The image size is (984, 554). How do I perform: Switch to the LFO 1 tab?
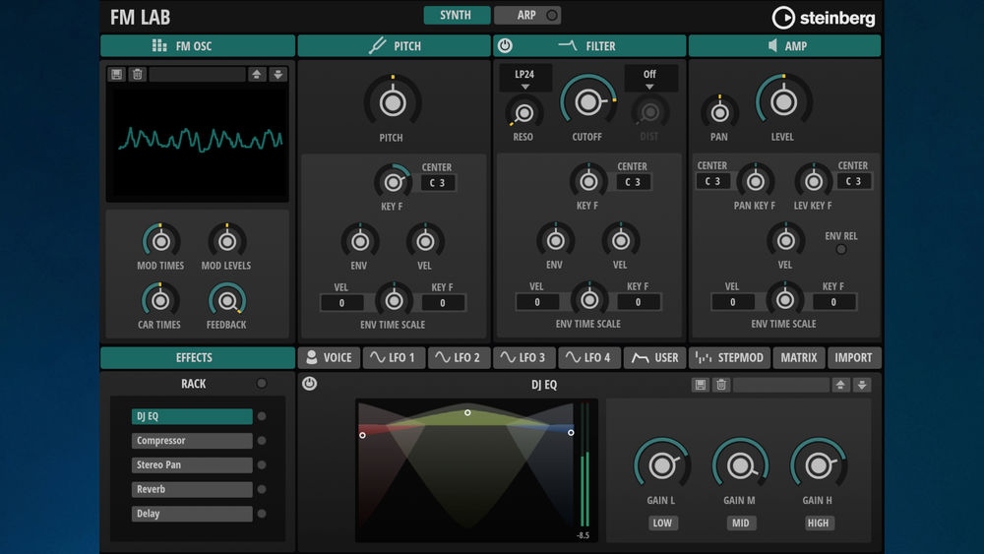tap(394, 357)
